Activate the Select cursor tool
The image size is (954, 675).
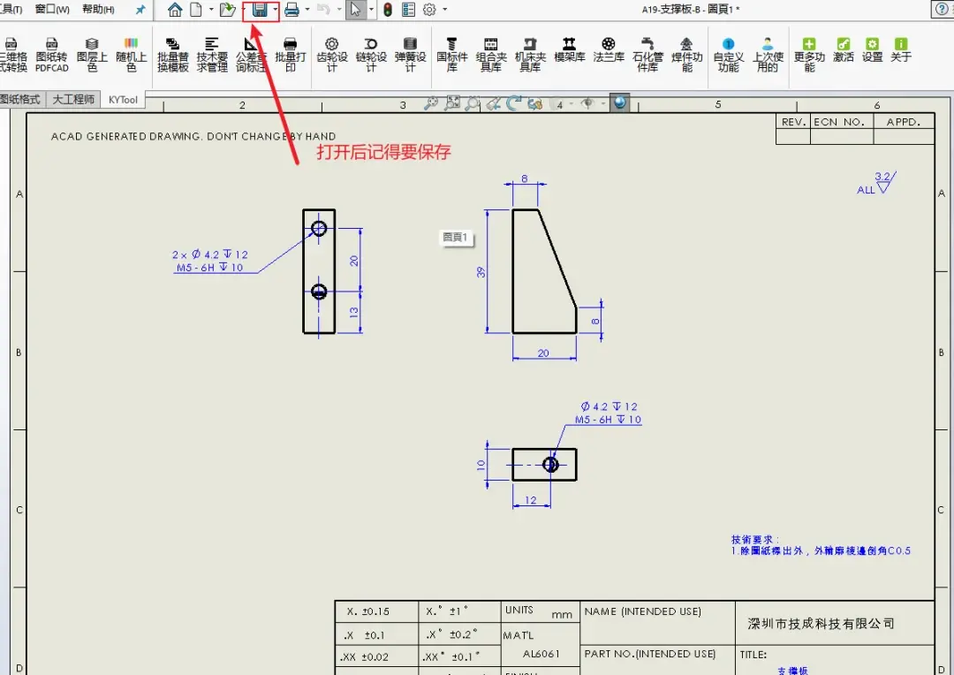tap(355, 10)
